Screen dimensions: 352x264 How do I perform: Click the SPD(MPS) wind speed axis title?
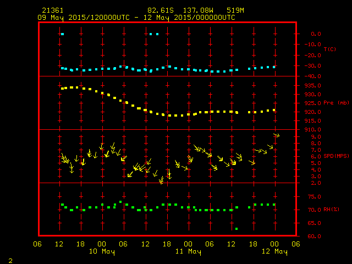336,156
